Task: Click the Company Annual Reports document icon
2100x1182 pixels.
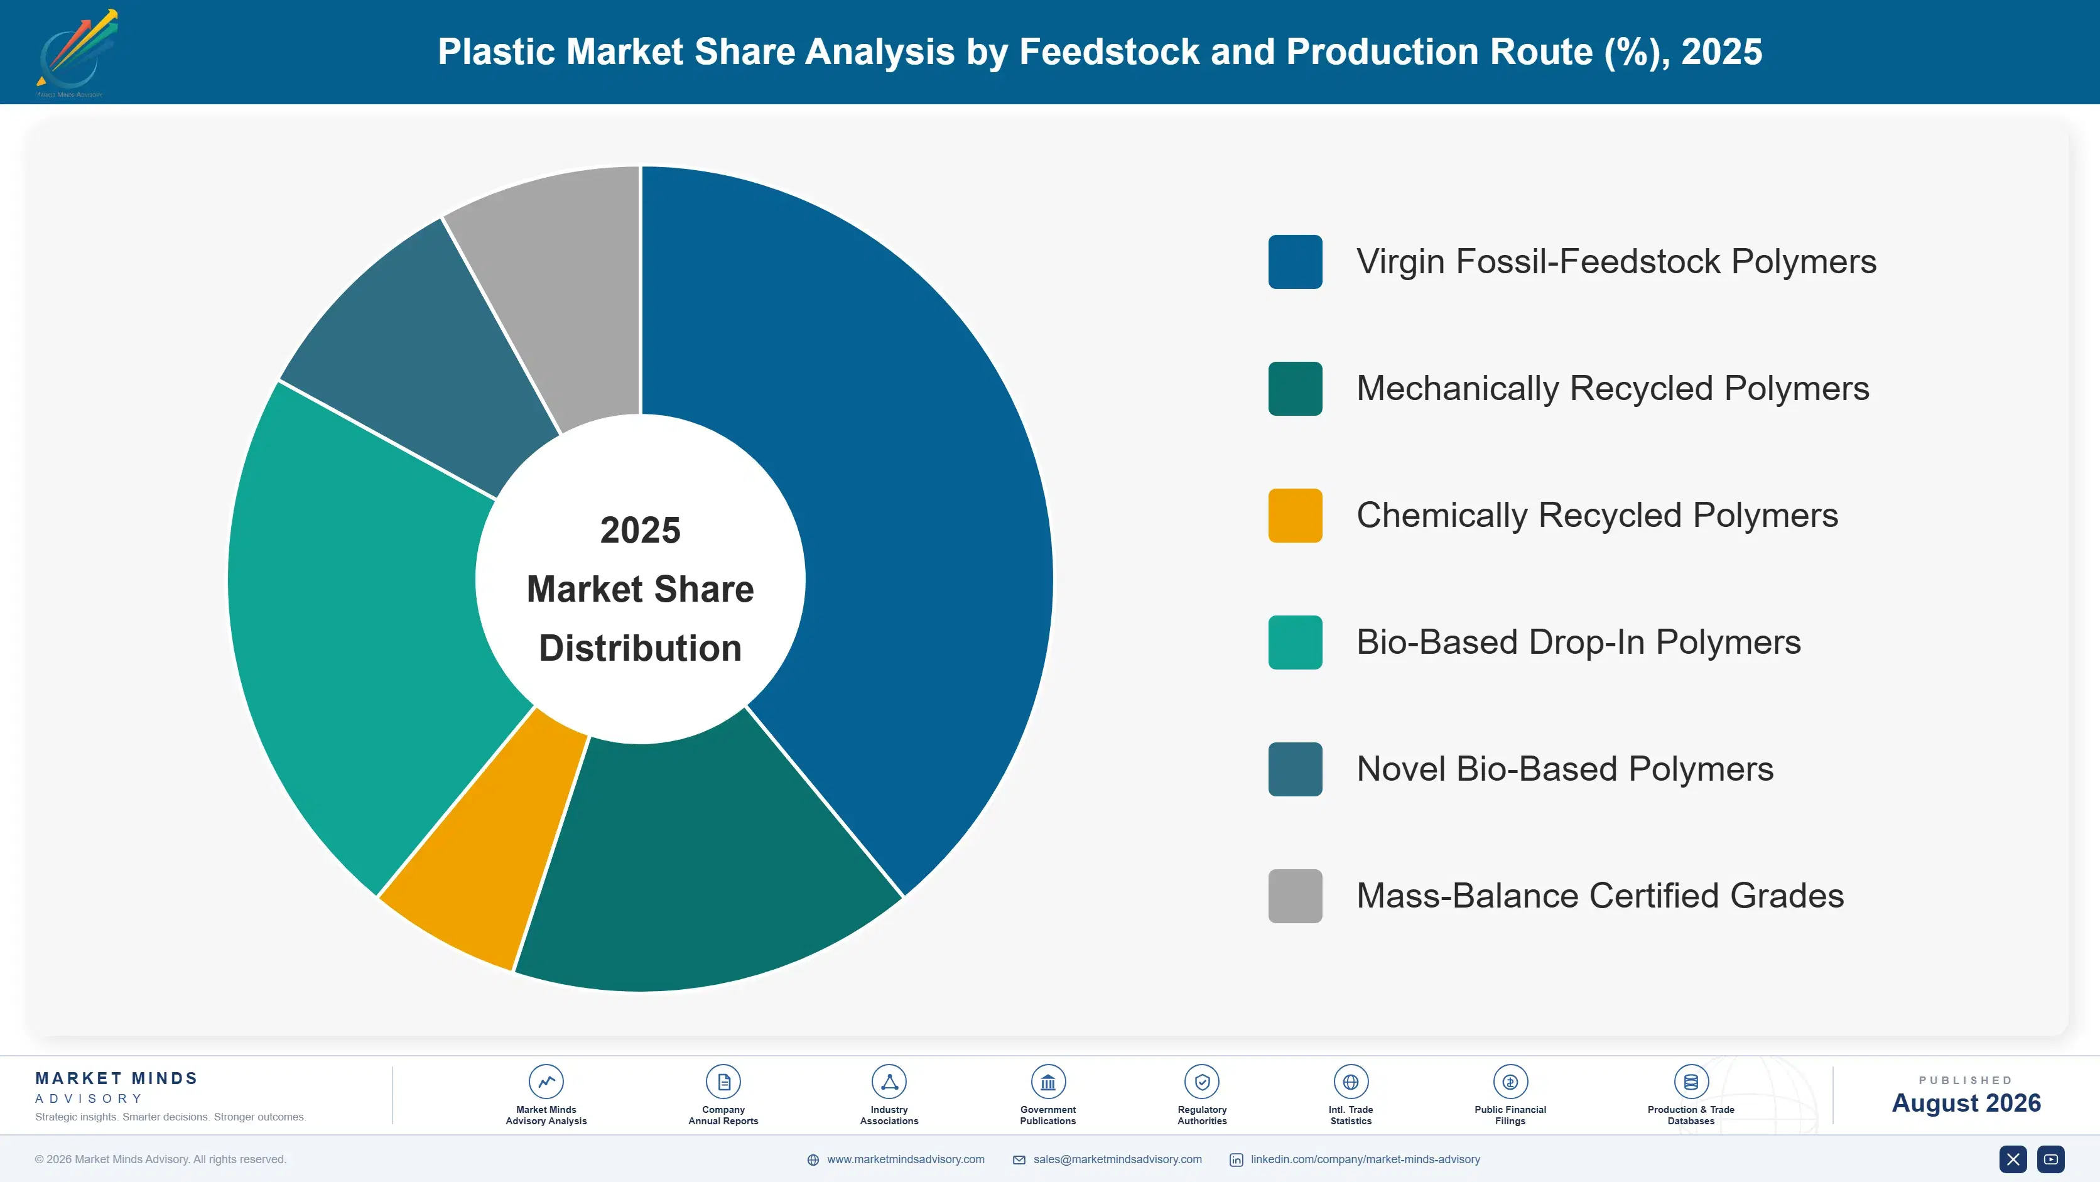Action: click(x=723, y=1082)
